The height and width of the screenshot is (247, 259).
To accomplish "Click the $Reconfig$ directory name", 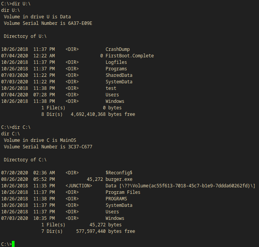I will point(119,172).
